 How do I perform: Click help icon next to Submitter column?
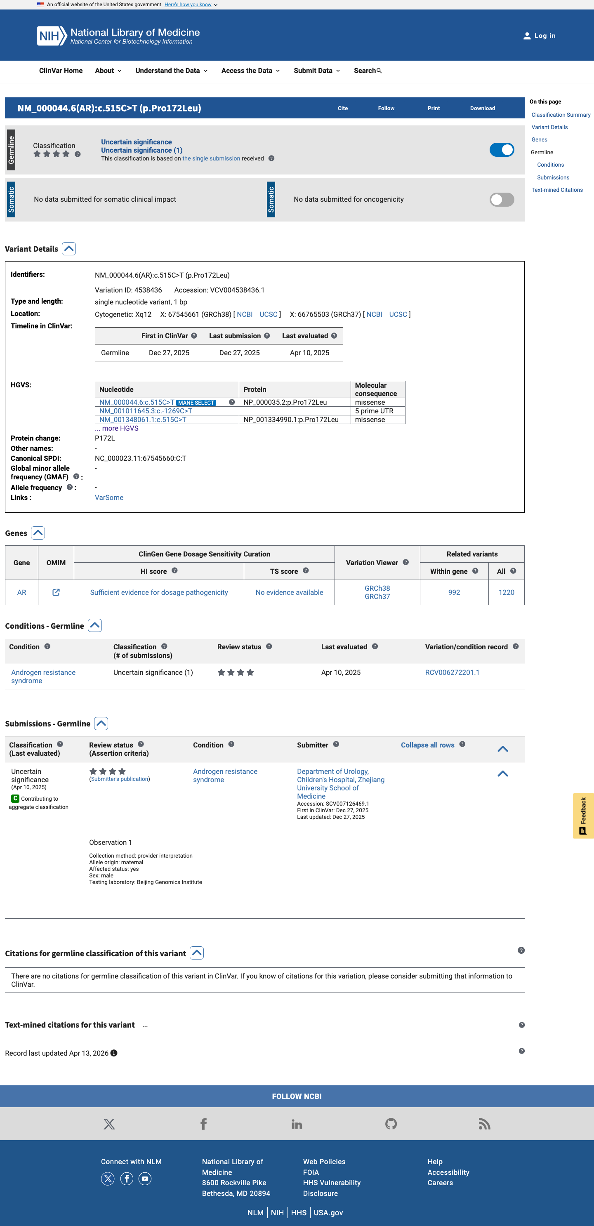[x=336, y=744]
